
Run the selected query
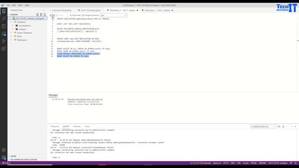(52, 15)
